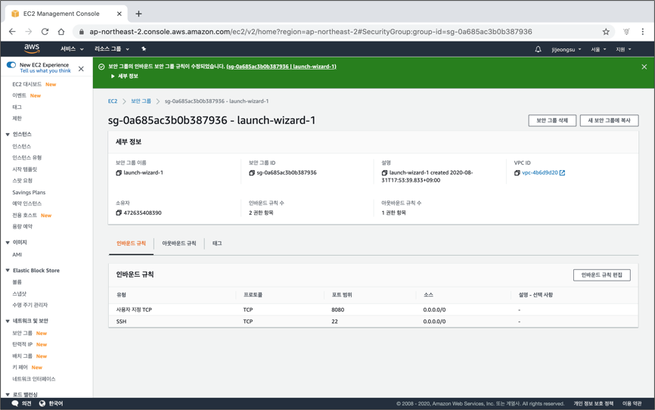This screenshot has height=410, width=655.
Task: Close the New EC2 Experience notice
Action: point(81,69)
